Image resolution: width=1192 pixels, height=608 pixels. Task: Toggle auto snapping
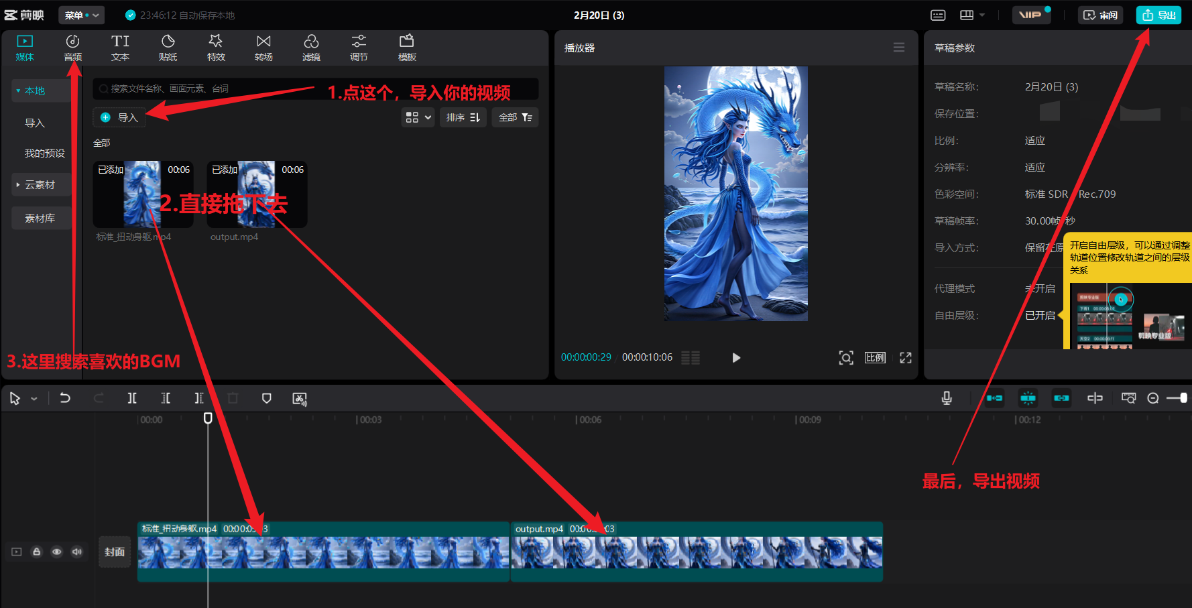tap(1028, 398)
